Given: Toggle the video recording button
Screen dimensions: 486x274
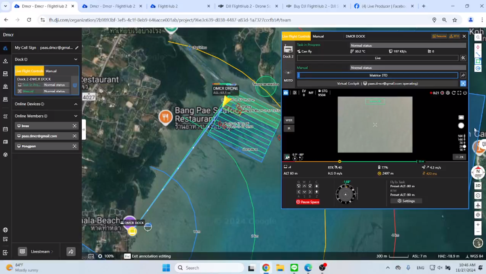Looking at the screenshot, I should point(442,93).
